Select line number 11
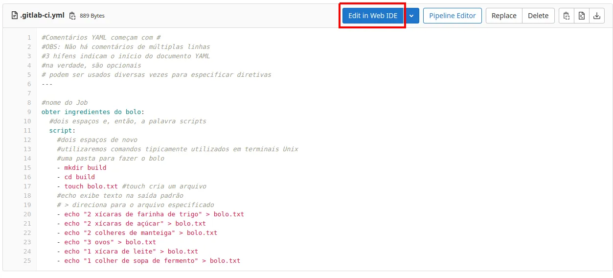 [27, 131]
